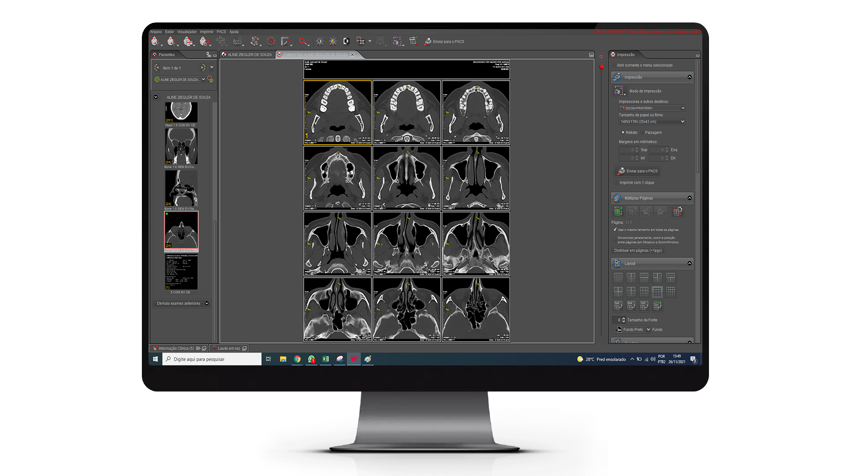Open the Ajuda menu
846x476 pixels.
[x=234, y=32]
